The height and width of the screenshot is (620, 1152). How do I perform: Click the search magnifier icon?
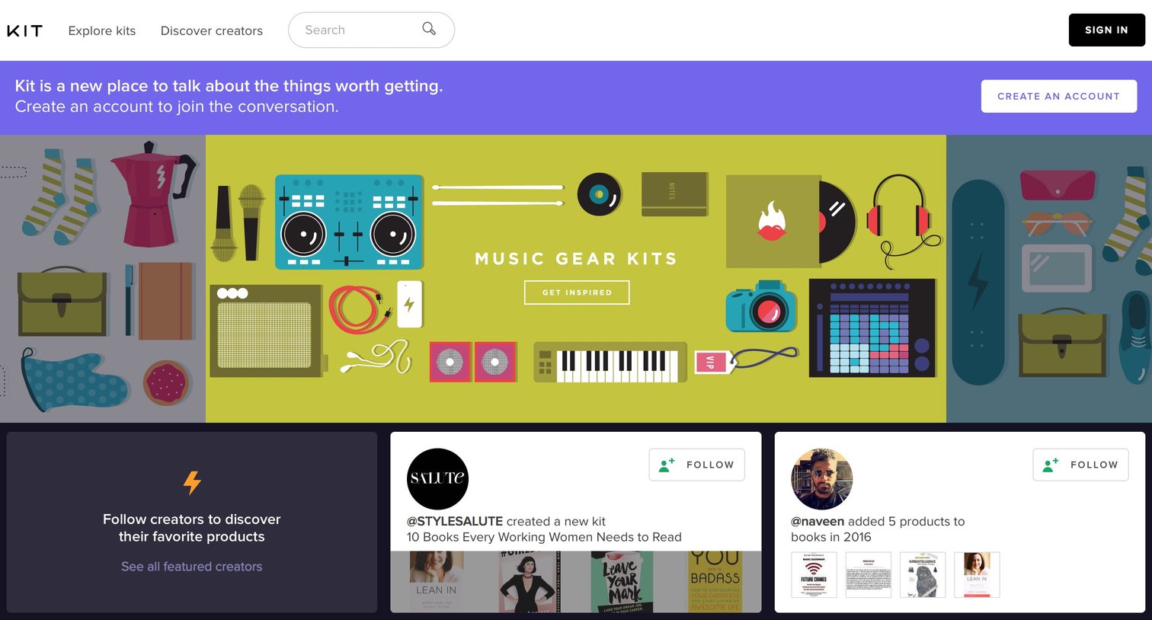429,29
